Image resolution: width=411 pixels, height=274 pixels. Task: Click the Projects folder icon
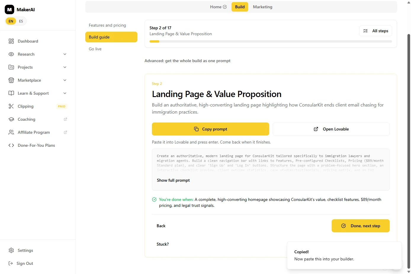click(x=11, y=67)
